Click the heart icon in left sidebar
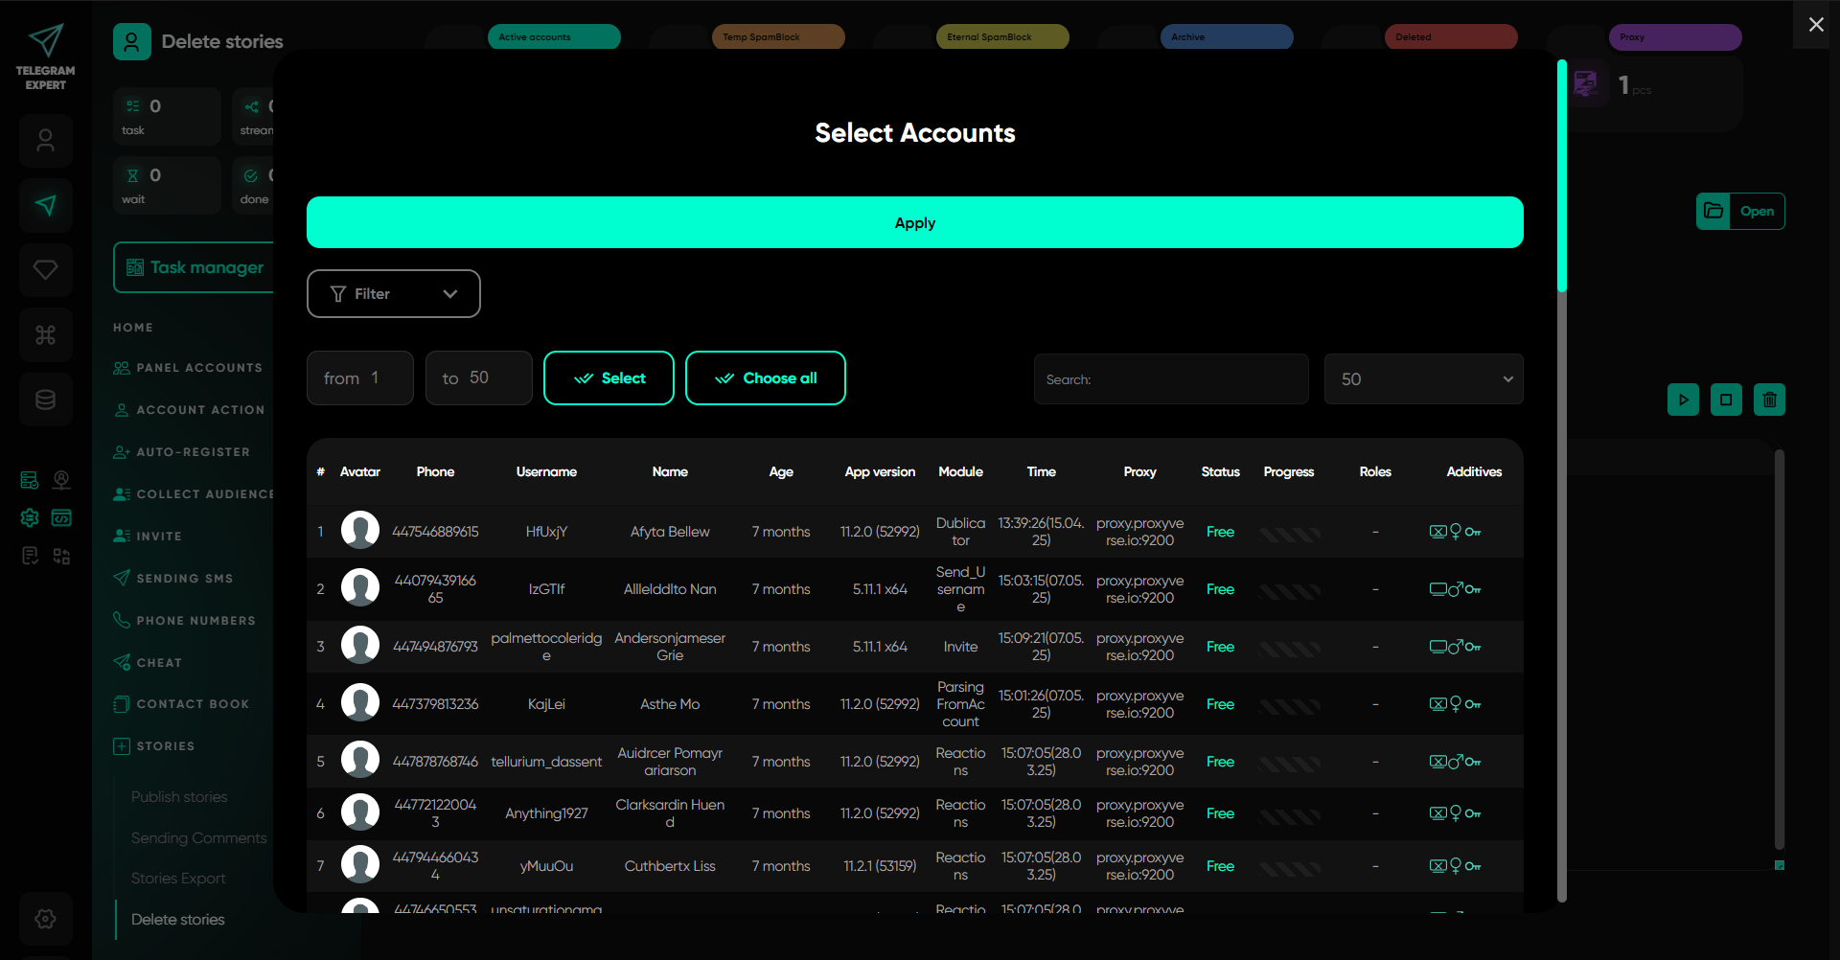The image size is (1840, 960). point(45,270)
